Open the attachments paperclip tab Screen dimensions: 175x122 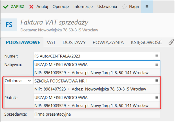tap(171, 42)
